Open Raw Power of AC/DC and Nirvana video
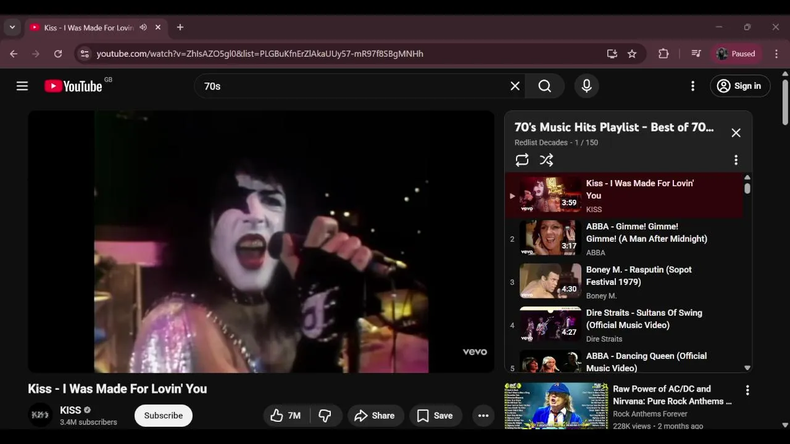The image size is (790, 444). 672,395
